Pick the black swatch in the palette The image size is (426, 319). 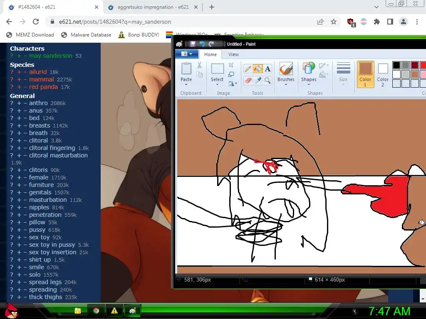396,65
